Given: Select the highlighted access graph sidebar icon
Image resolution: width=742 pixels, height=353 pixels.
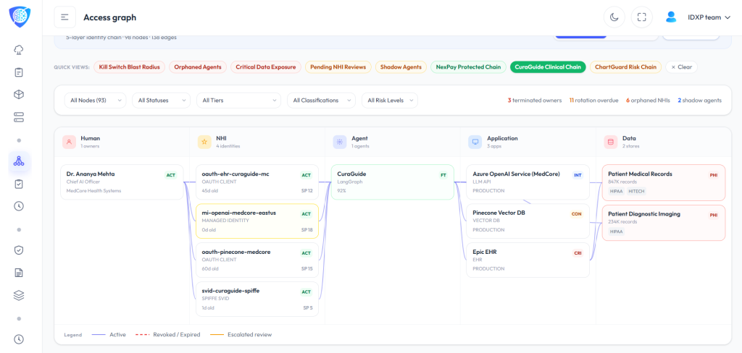Looking at the screenshot, I should point(19,161).
